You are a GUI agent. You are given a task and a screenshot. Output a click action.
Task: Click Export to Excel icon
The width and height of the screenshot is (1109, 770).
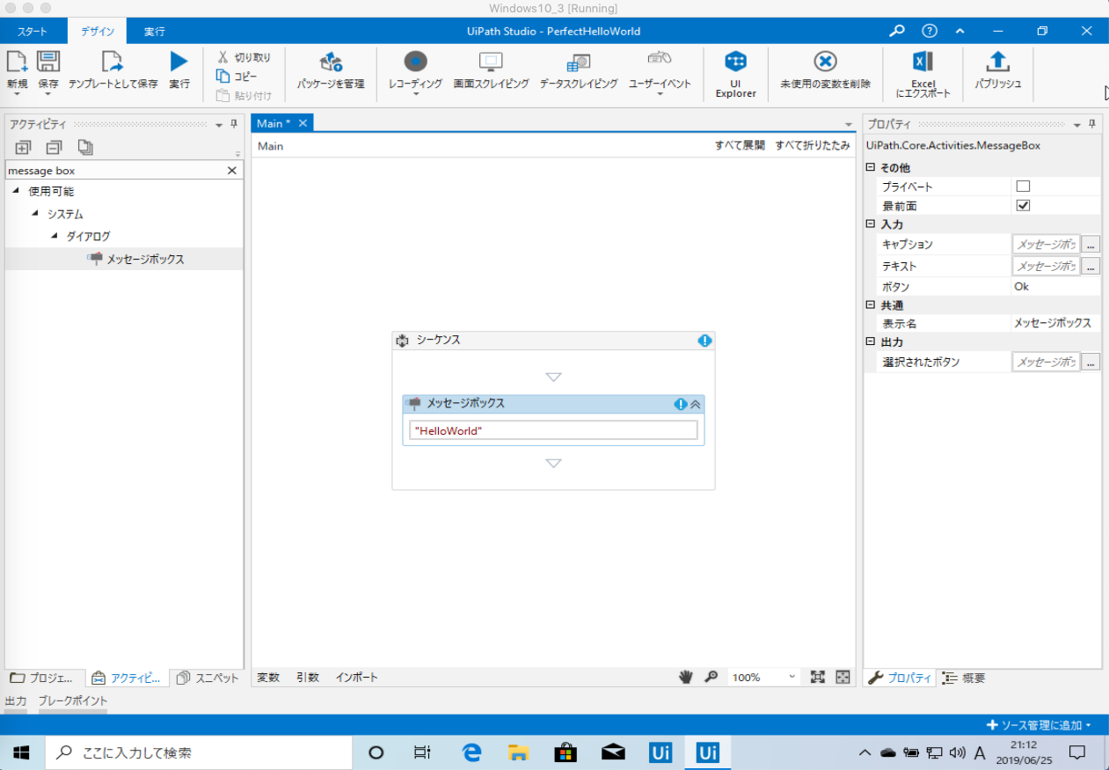point(923,62)
